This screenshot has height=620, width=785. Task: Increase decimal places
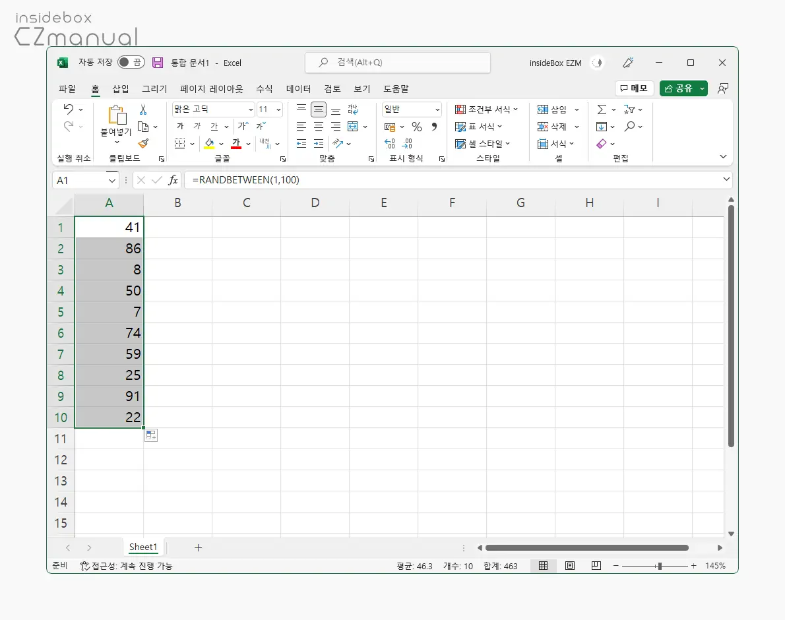390,144
